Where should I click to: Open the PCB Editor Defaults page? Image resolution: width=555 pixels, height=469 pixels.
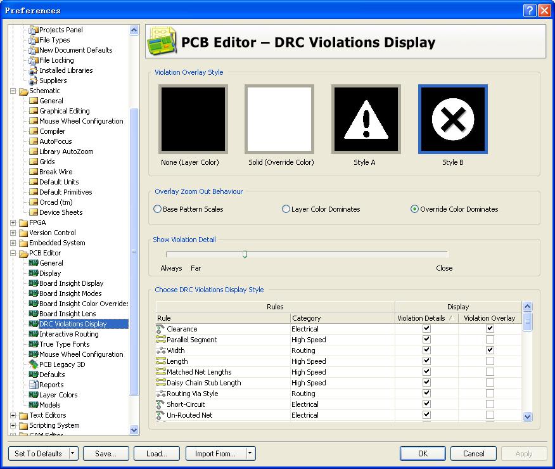pos(52,375)
